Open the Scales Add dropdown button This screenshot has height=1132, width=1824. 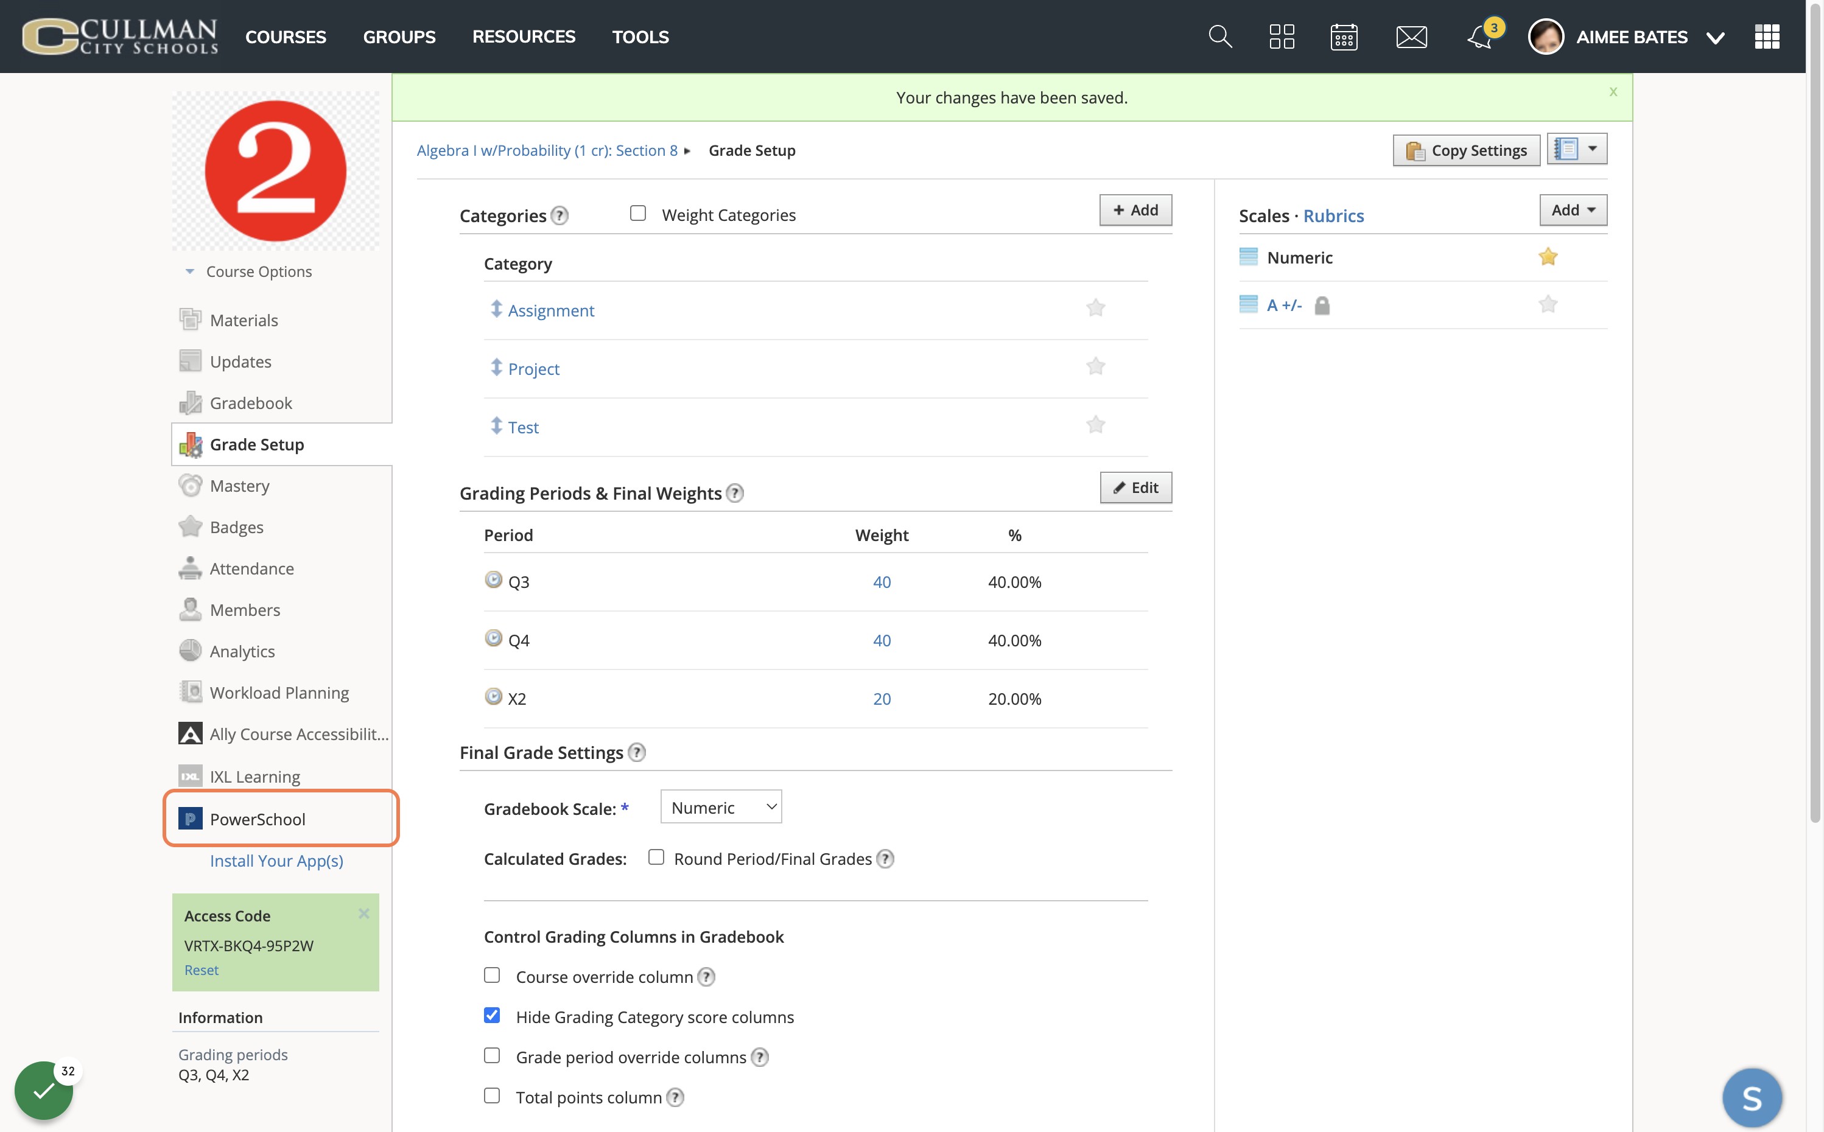(1573, 211)
